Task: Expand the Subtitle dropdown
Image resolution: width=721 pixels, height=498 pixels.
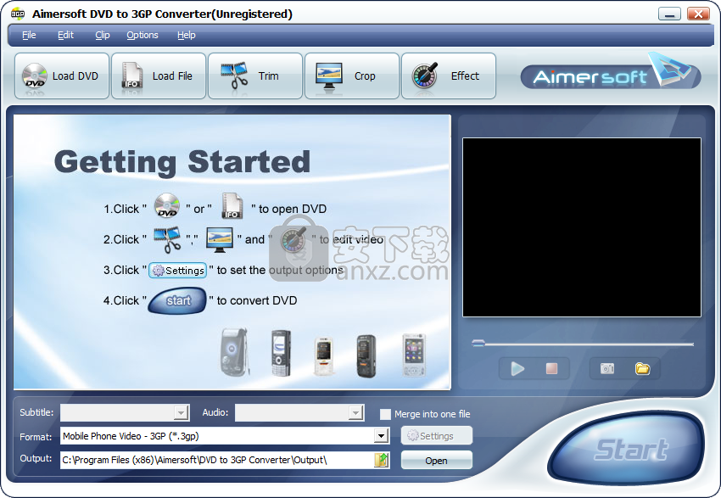Action: pyautogui.click(x=182, y=413)
